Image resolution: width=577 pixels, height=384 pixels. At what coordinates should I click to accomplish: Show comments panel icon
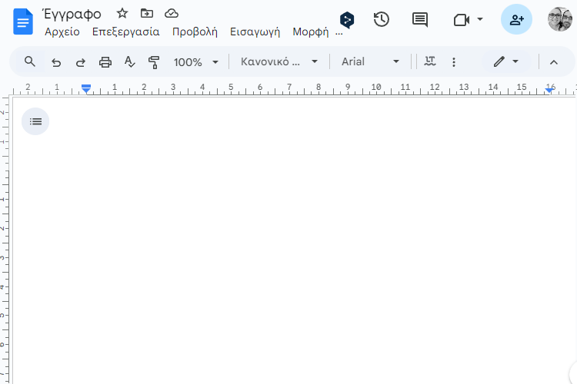(x=420, y=19)
